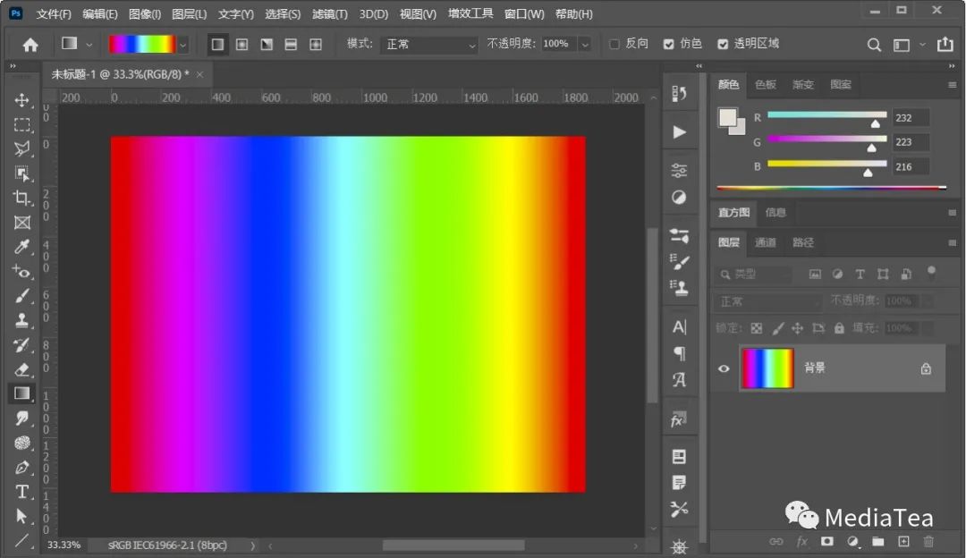The height and width of the screenshot is (558, 966).
Task: Click the Share image icon
Action: (945, 44)
